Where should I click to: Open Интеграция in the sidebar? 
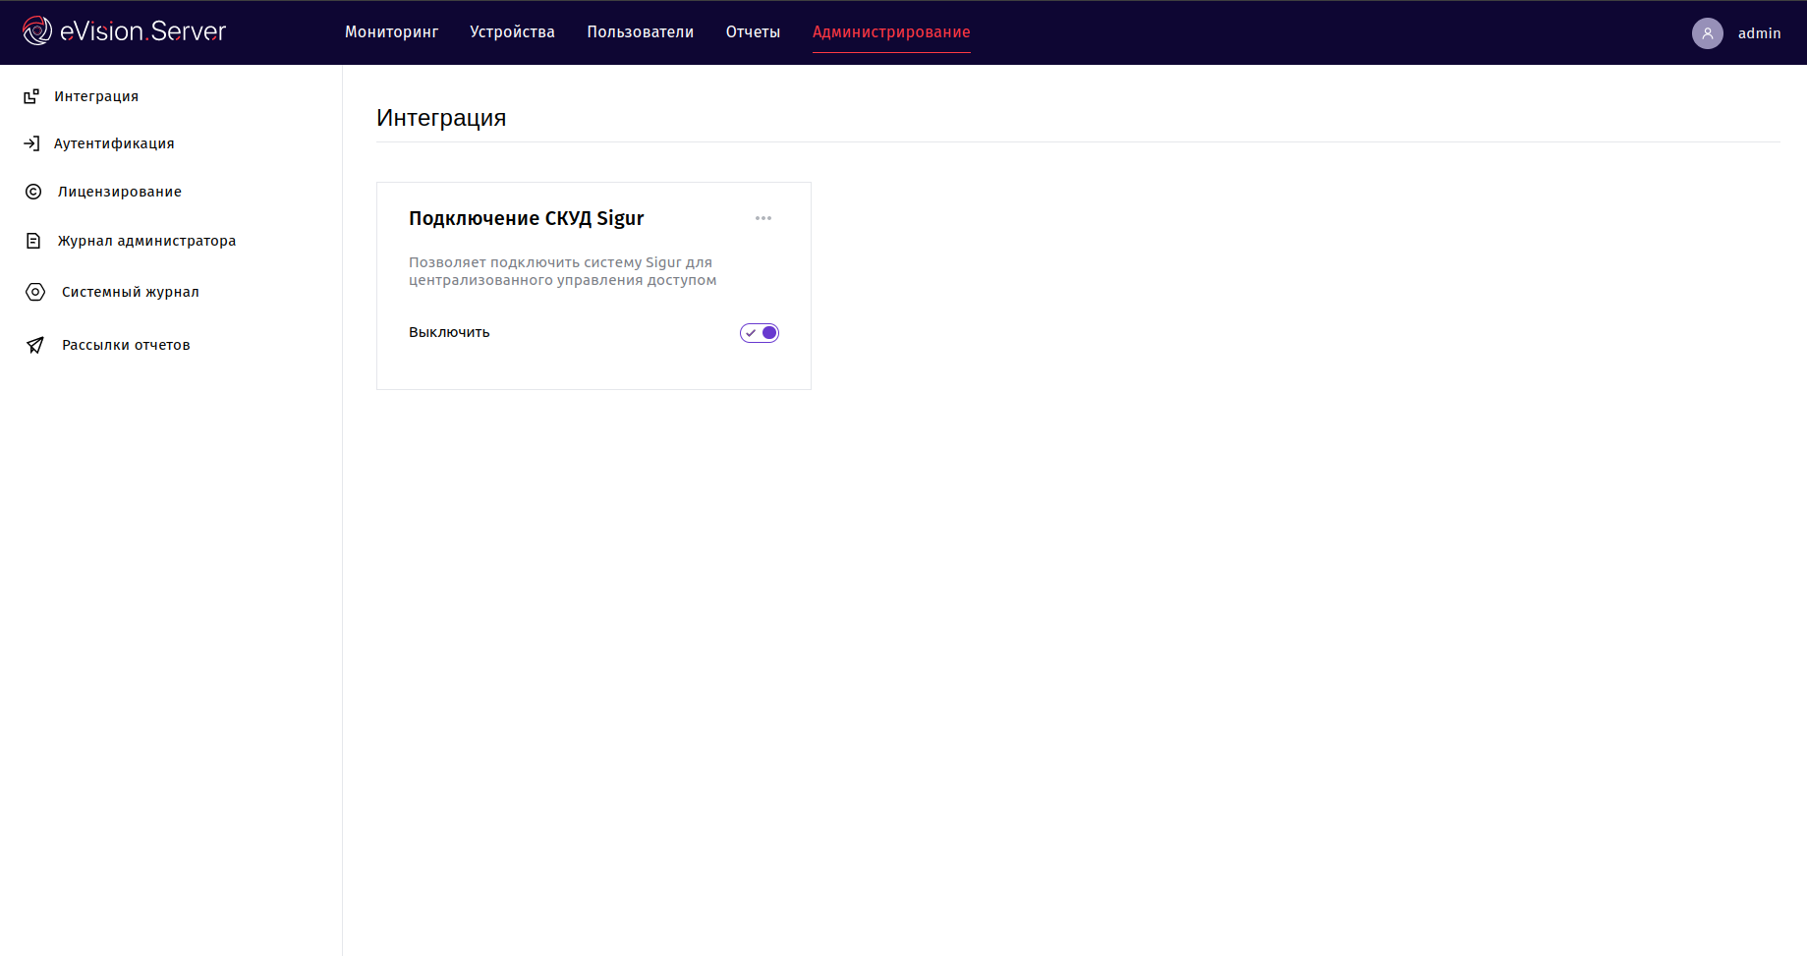[x=96, y=96]
